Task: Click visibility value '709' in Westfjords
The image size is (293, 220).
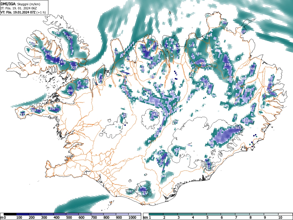Action: point(57,33)
